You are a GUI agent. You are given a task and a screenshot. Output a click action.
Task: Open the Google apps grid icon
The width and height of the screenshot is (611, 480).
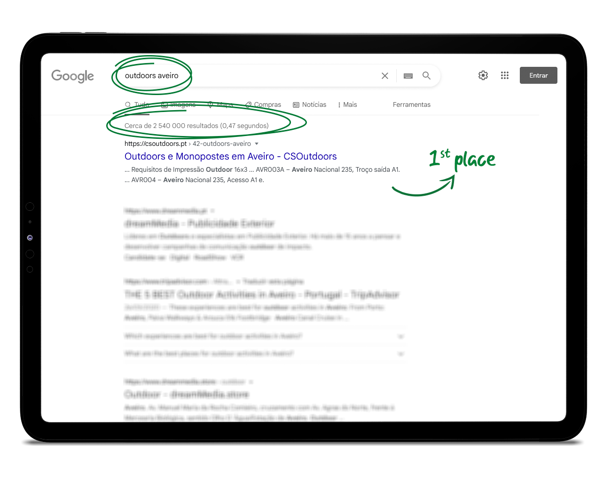(x=505, y=75)
